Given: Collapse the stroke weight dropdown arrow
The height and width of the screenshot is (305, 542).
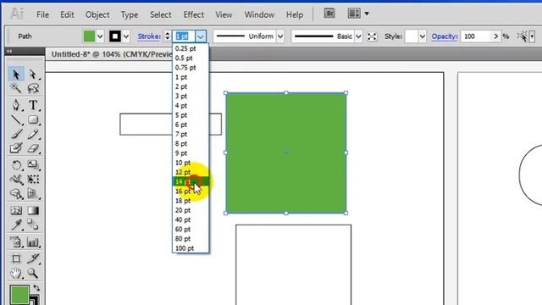Looking at the screenshot, I should (201, 36).
